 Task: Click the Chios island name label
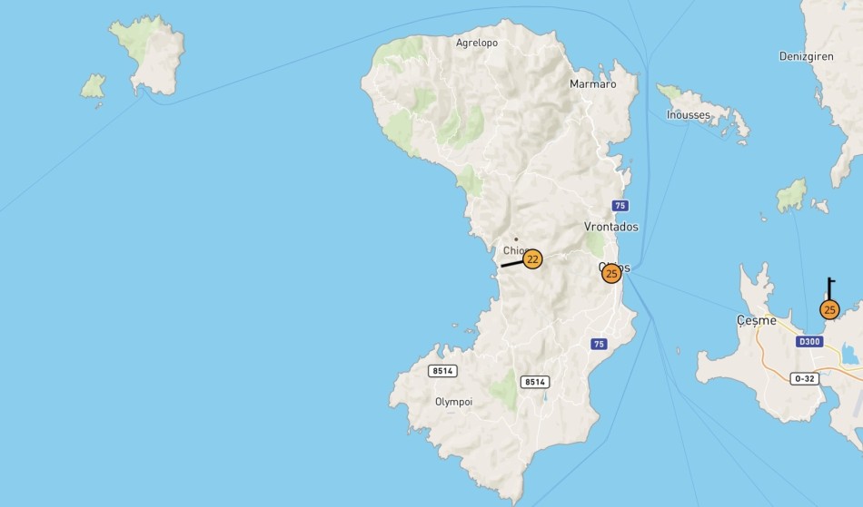click(513, 250)
